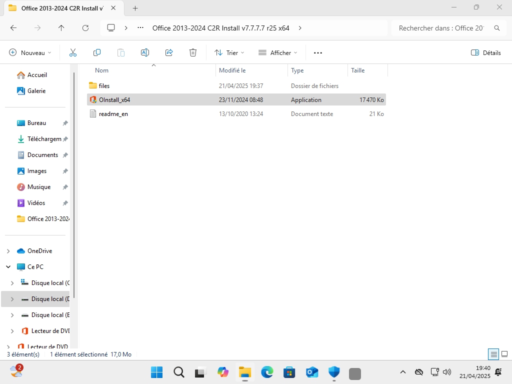Go up one folder level
512x384 pixels.
[61, 28]
